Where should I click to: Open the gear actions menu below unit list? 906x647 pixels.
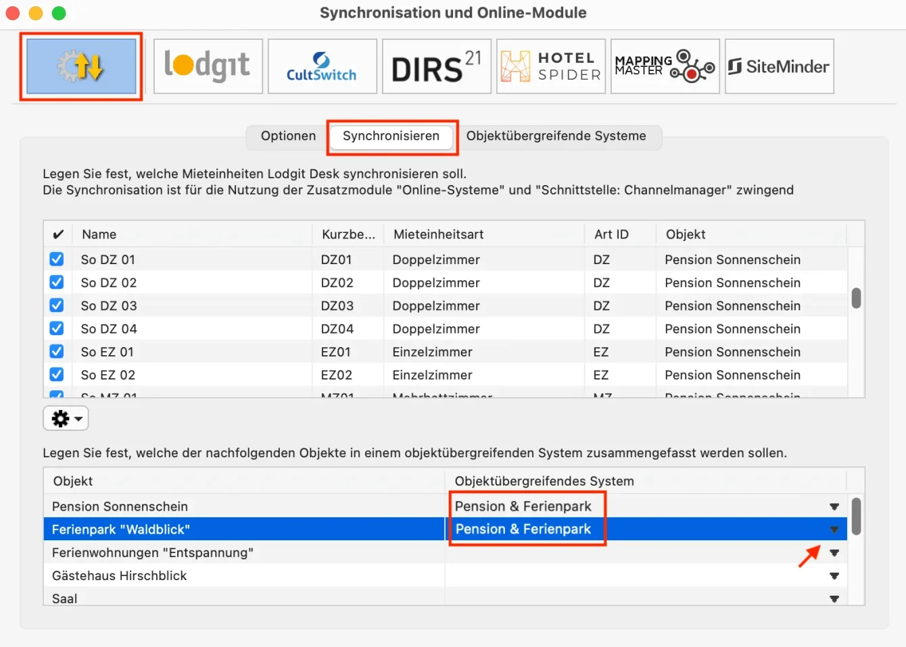pos(66,419)
